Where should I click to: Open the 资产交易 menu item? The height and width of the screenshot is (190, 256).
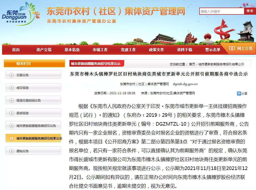pyautogui.click(x=44, y=50)
